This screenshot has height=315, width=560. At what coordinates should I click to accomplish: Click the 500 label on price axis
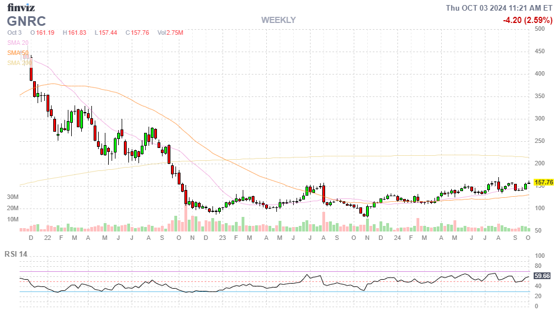point(540,29)
